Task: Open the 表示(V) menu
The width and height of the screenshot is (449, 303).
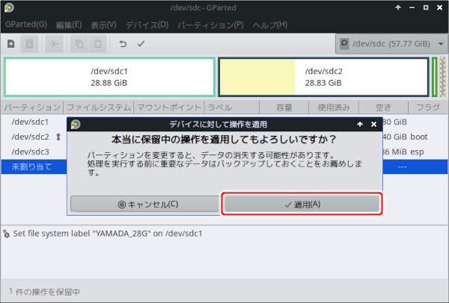Action: point(104,25)
